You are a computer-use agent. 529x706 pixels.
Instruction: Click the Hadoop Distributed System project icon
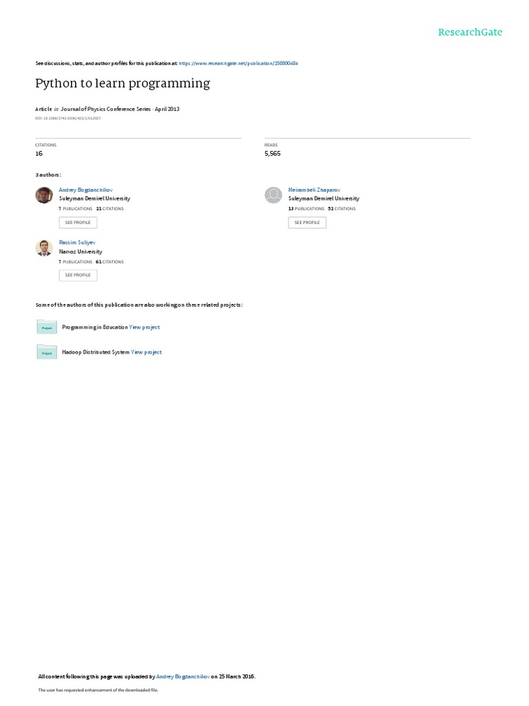[x=47, y=352]
